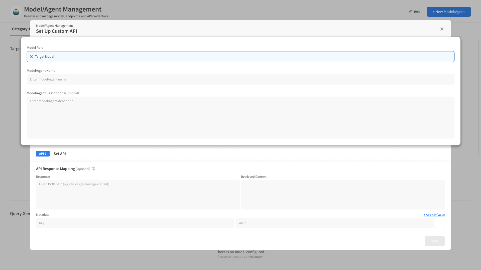Click the Model/Agent Name input field
Image resolution: width=481 pixels, height=270 pixels.
click(x=241, y=79)
